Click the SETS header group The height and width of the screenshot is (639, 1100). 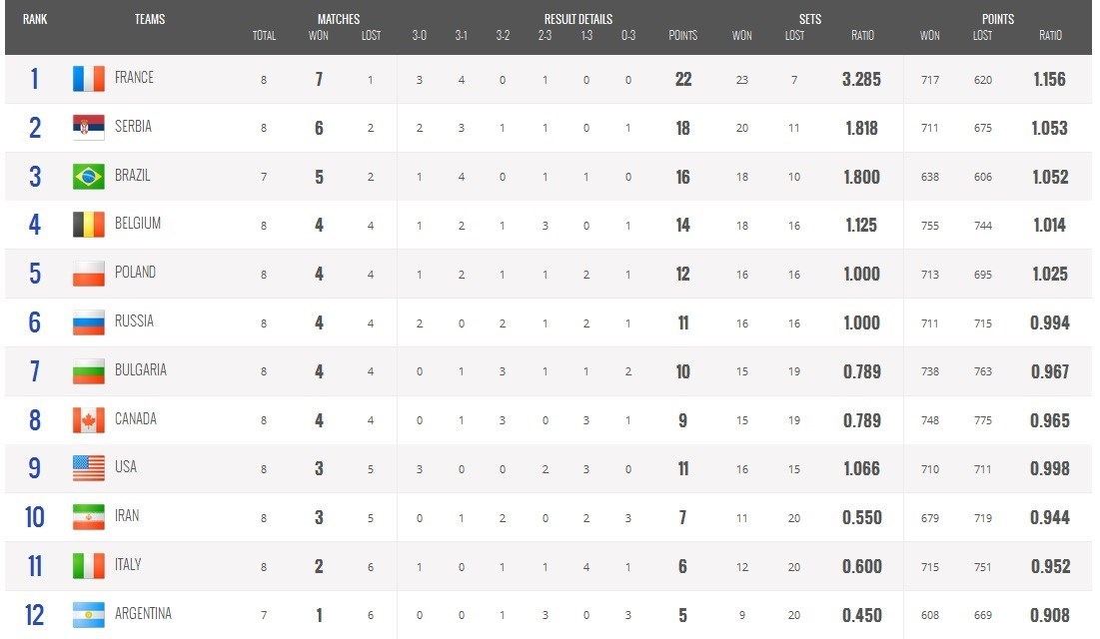(809, 19)
